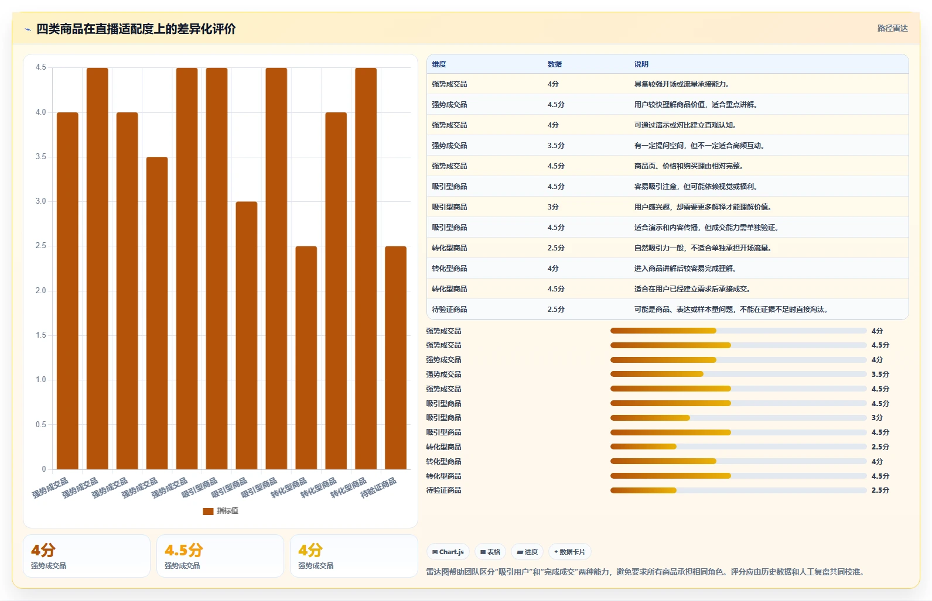Click the cell 容易吸引注意，但可能依赖视觉或福利。

(x=697, y=187)
